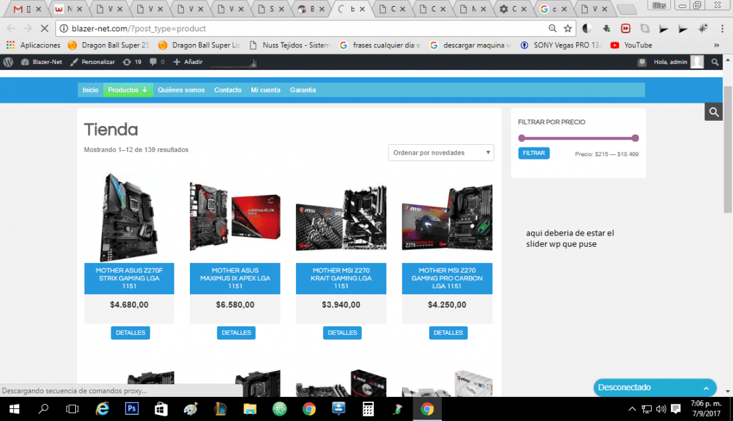Viewport: 733px width, 421px height.
Task: Open Photoshop from the taskbar
Action: click(x=132, y=409)
